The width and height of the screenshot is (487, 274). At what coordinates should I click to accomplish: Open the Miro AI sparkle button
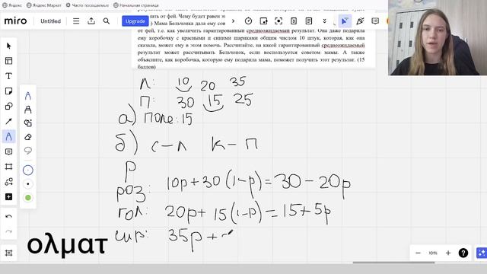click(482, 253)
